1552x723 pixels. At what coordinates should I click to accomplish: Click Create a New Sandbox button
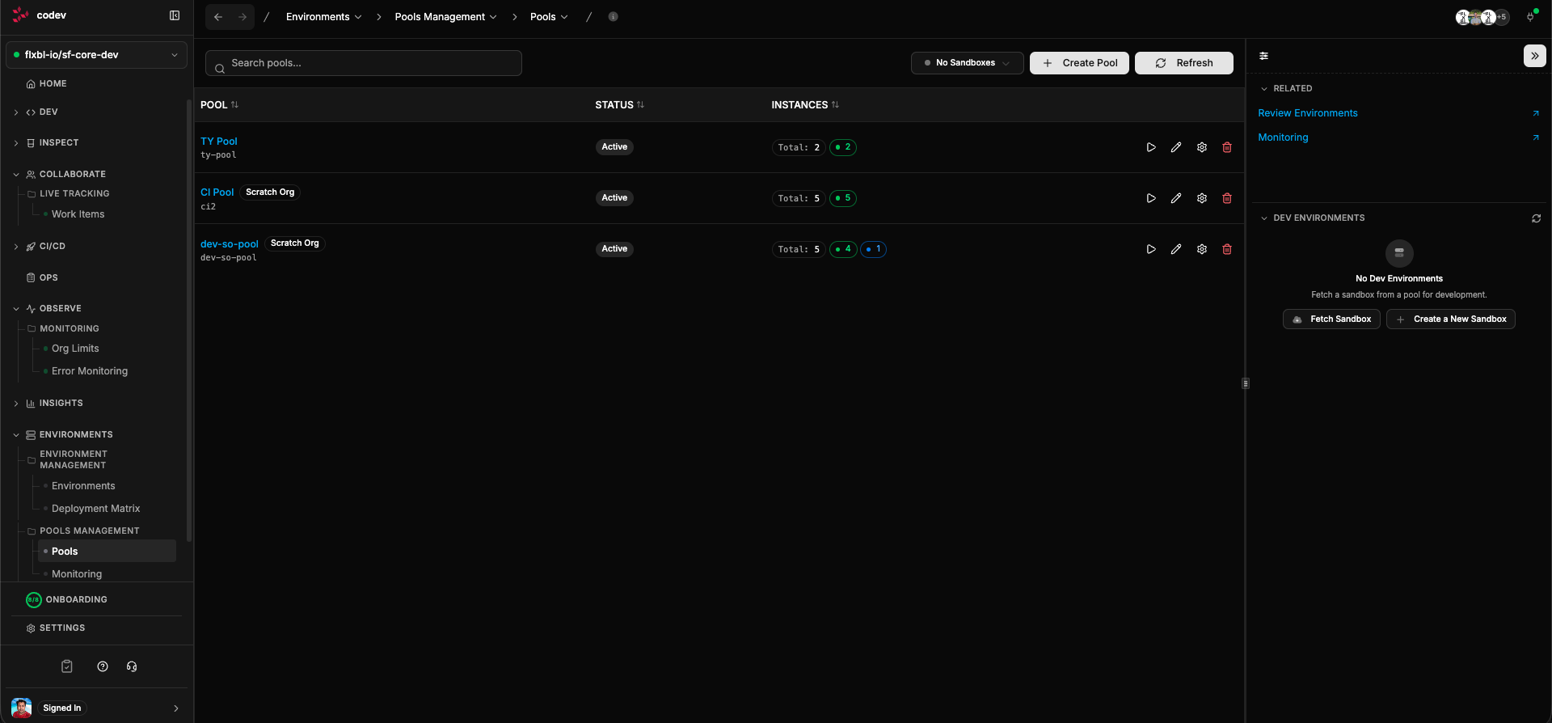[x=1451, y=319]
